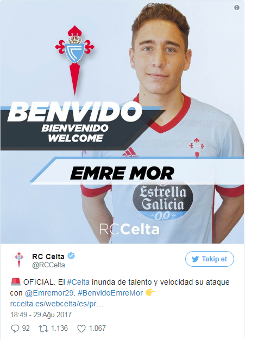Click the retweet arrows icon

(43, 329)
